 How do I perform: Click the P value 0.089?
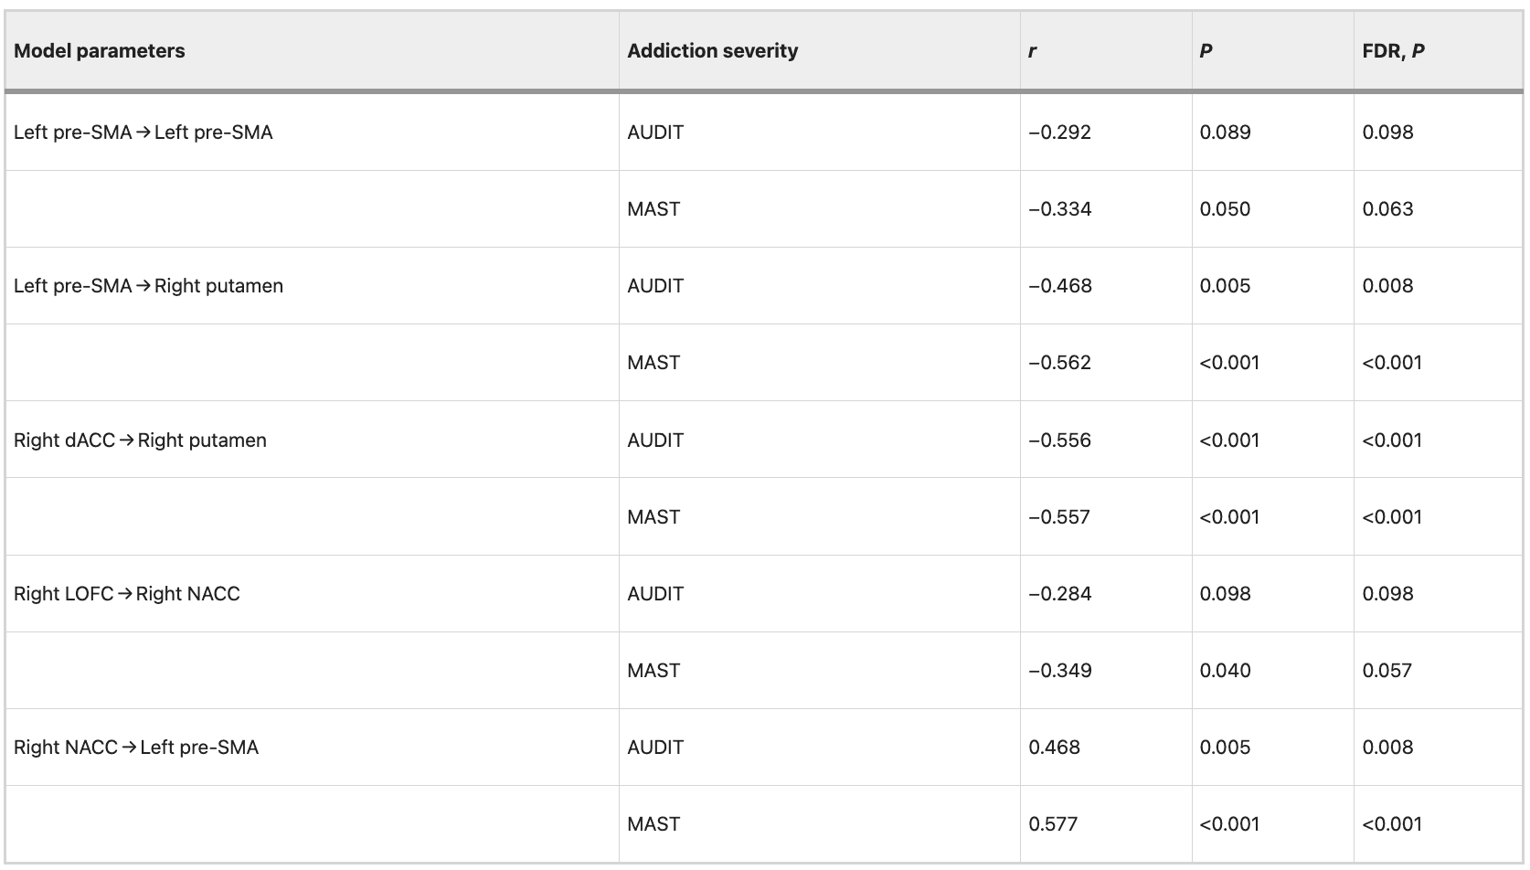pyautogui.click(x=1225, y=133)
